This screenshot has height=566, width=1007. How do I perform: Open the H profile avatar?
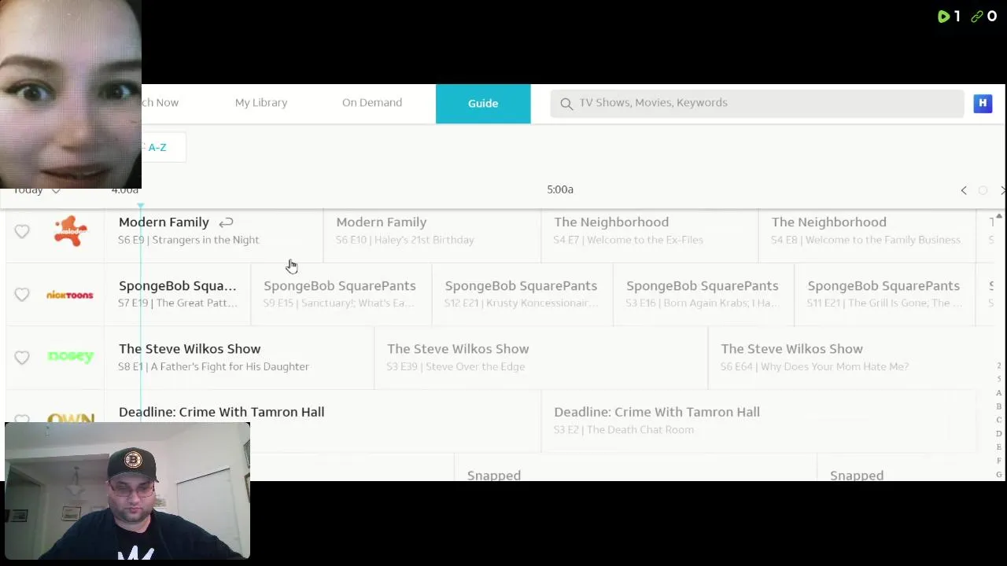point(983,103)
